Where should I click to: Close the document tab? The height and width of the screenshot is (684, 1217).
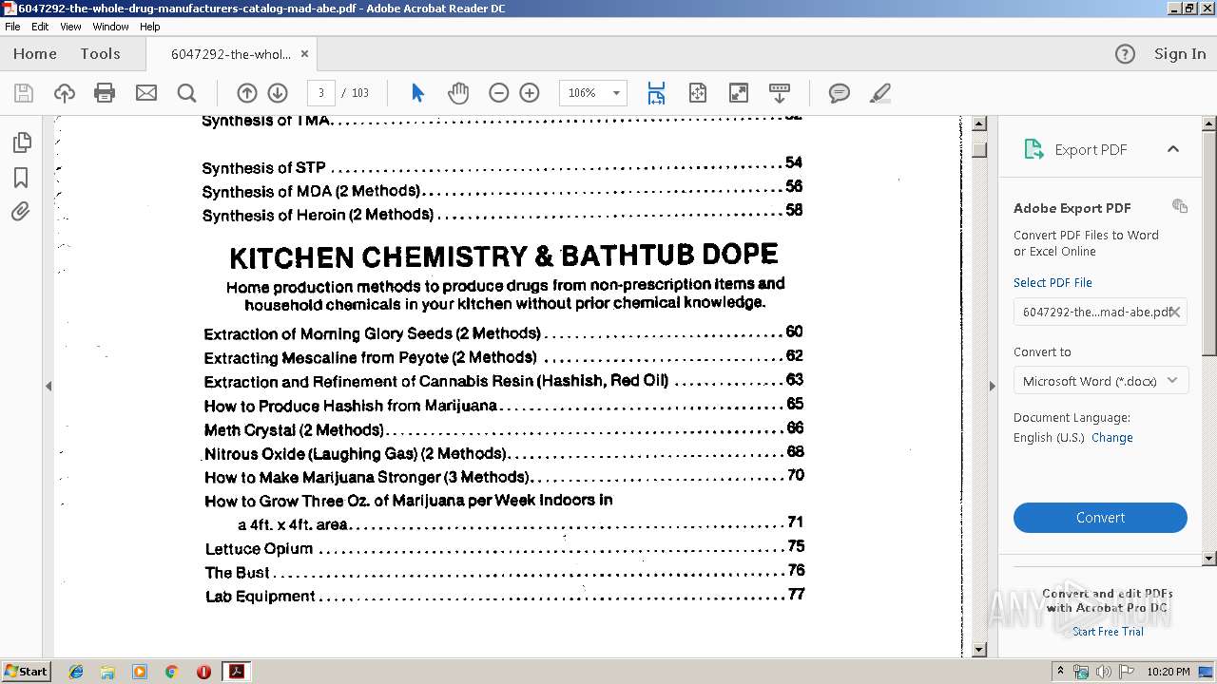point(304,54)
